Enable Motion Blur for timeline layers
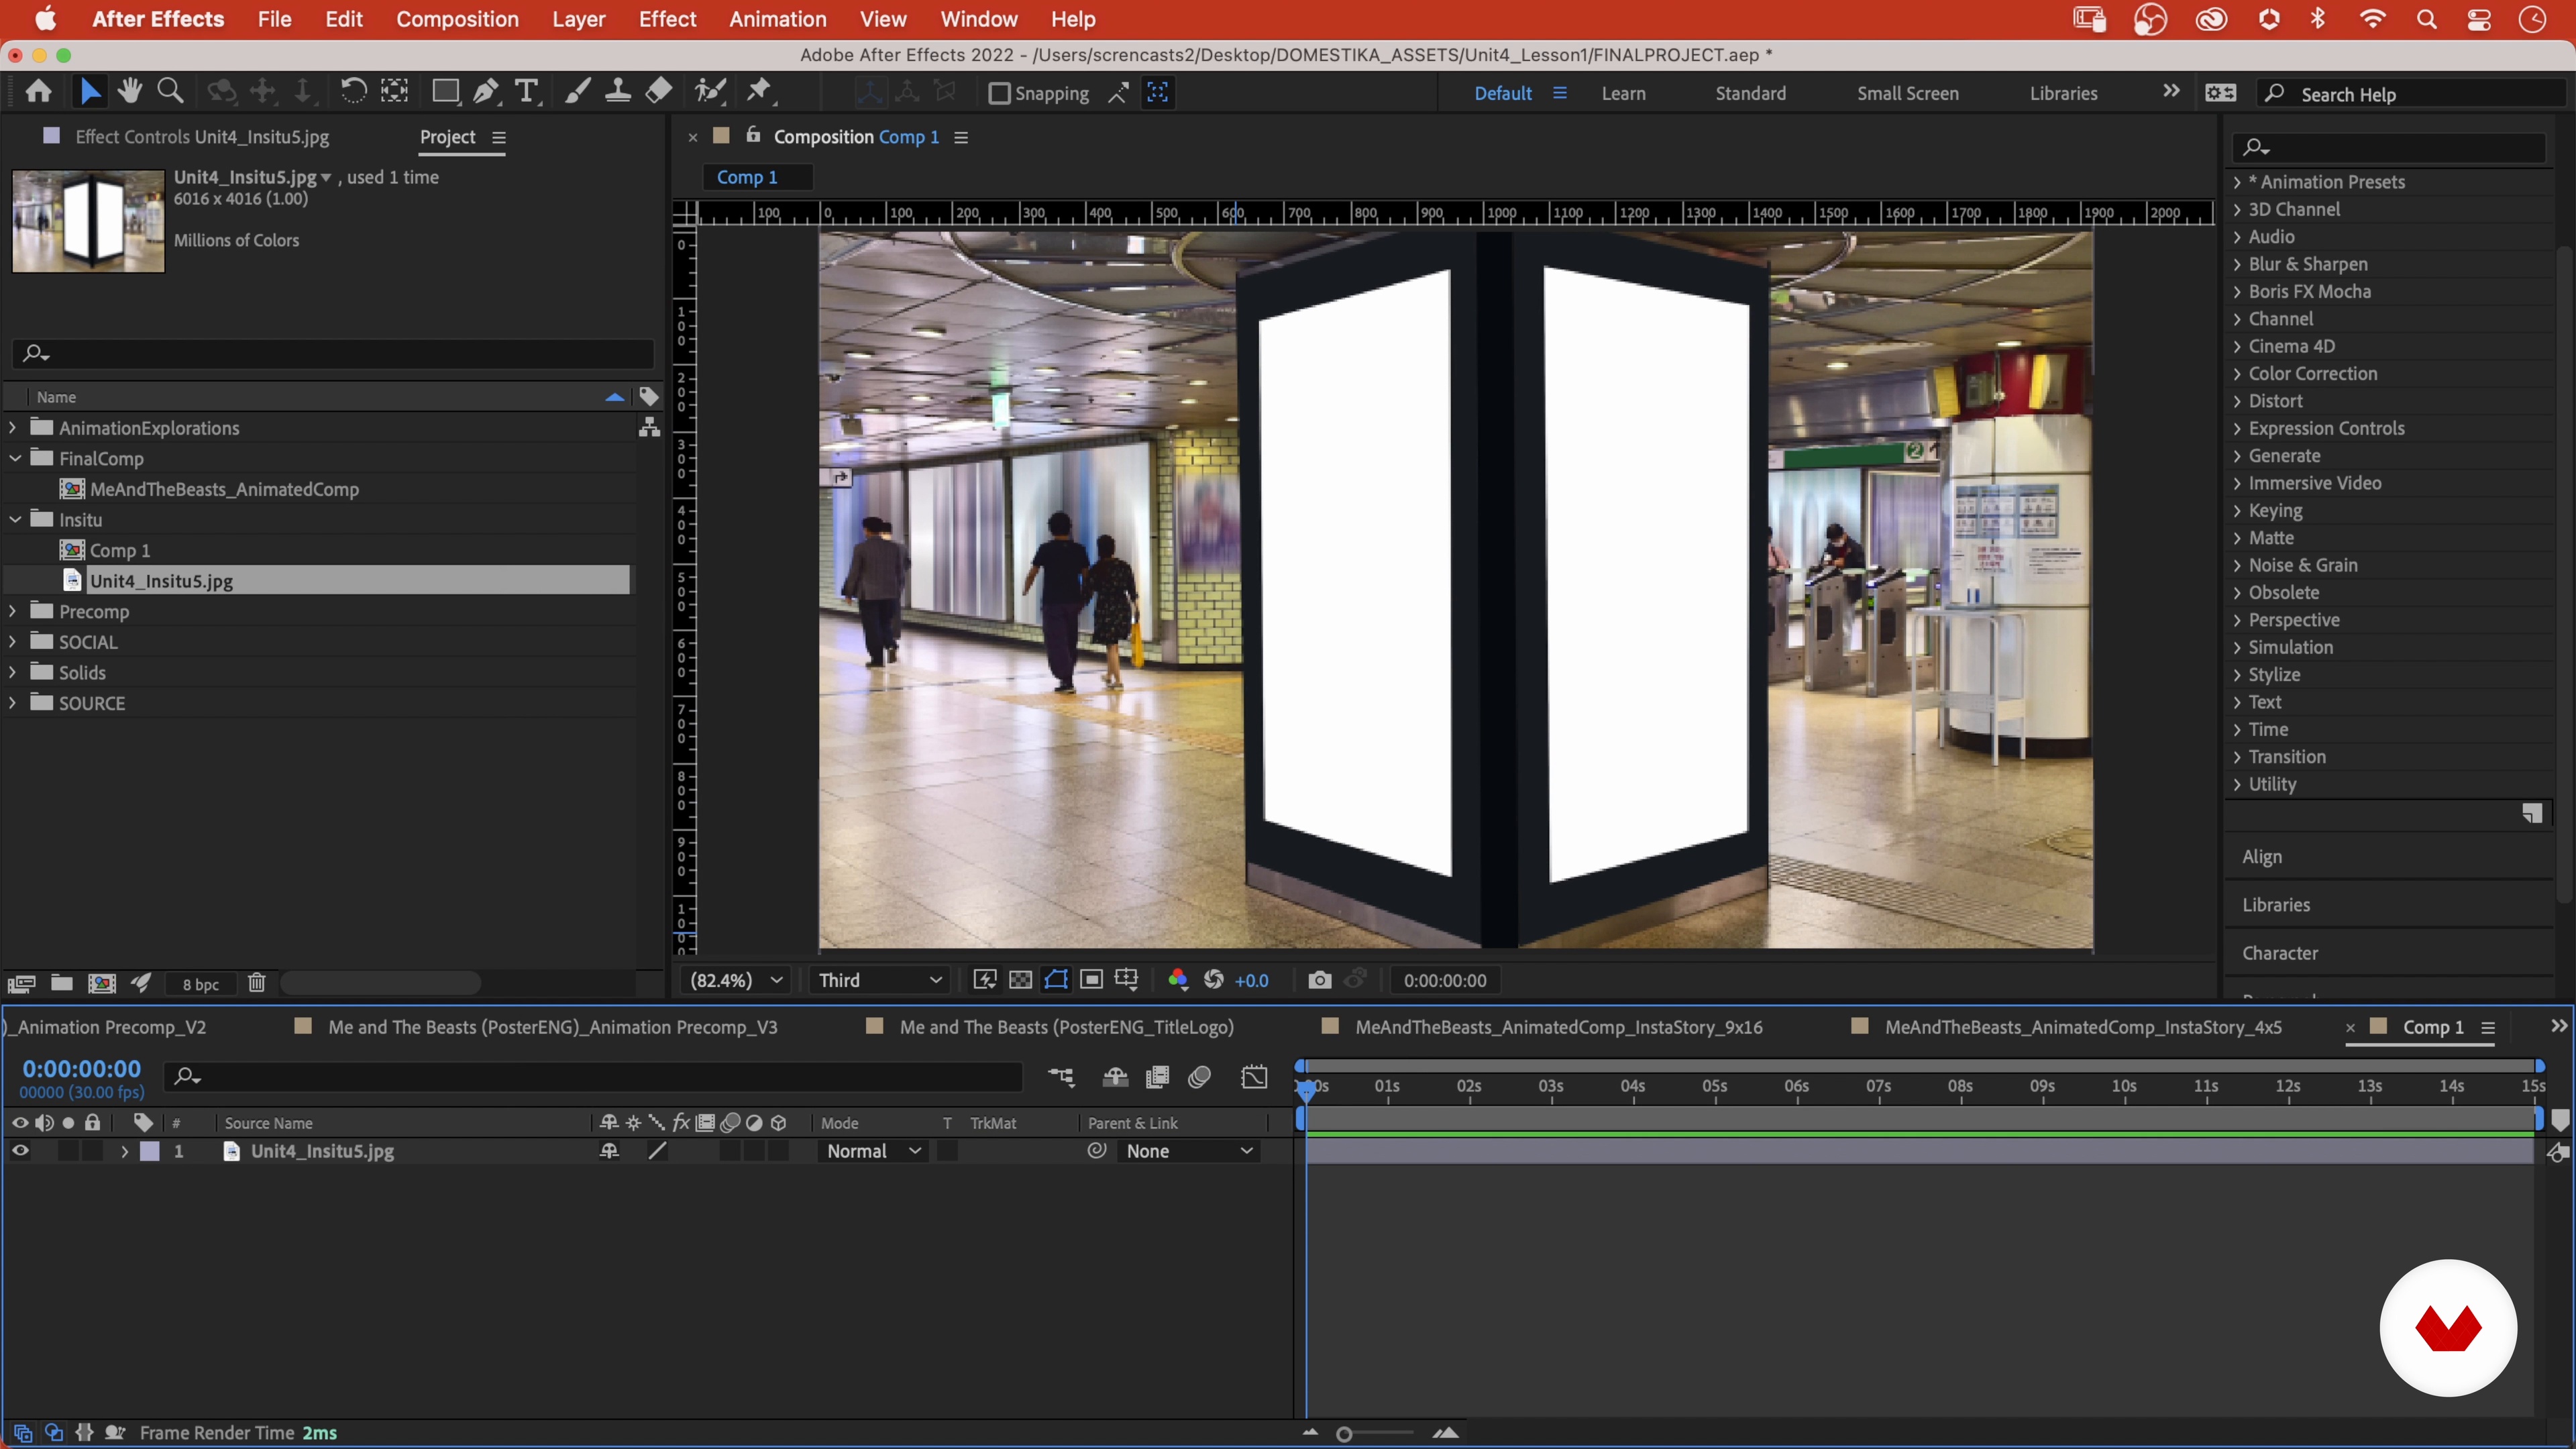Viewport: 2576px width, 1449px height. (x=1199, y=1077)
